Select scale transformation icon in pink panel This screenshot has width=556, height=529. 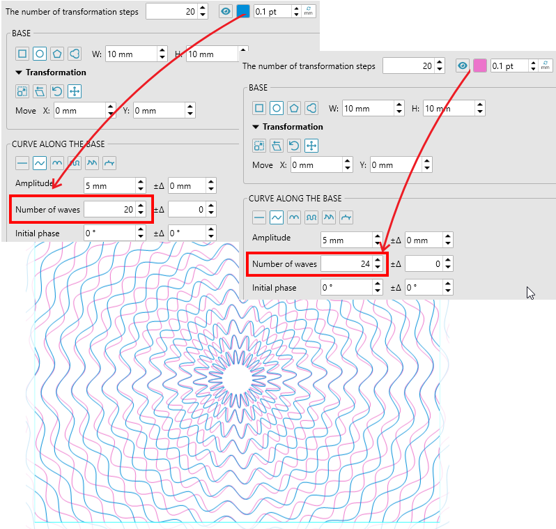[x=259, y=145]
